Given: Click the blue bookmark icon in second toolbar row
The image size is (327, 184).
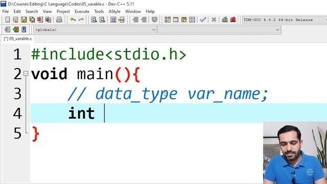Looking at the screenshot, I should [x=24, y=30].
